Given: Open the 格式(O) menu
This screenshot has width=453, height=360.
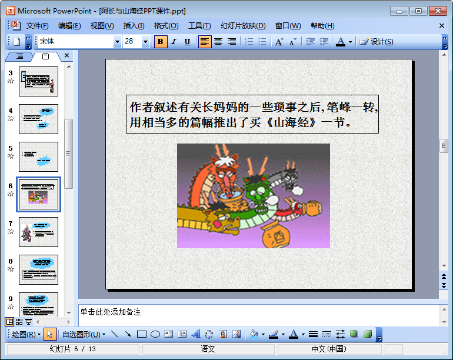Looking at the screenshot, I should 166,26.
